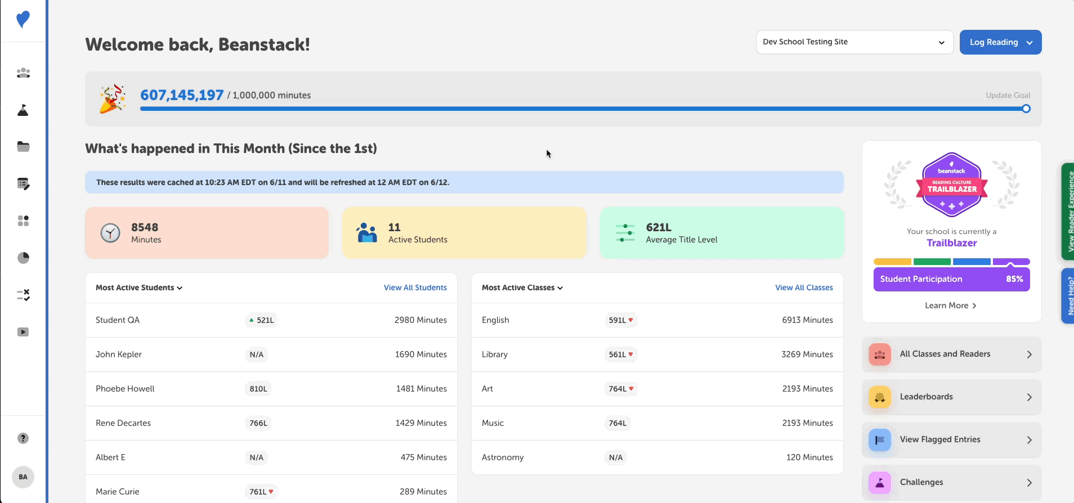Open the readers group icon in sidebar
The width and height of the screenshot is (1074, 503).
click(x=23, y=73)
